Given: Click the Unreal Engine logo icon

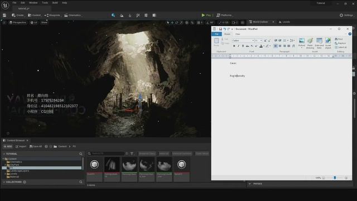Looking at the screenshot, I should (x=5, y=5).
